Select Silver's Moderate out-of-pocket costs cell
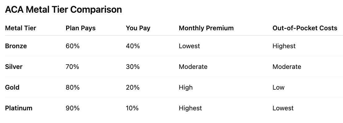The width and height of the screenshot is (343, 123). click(x=287, y=66)
